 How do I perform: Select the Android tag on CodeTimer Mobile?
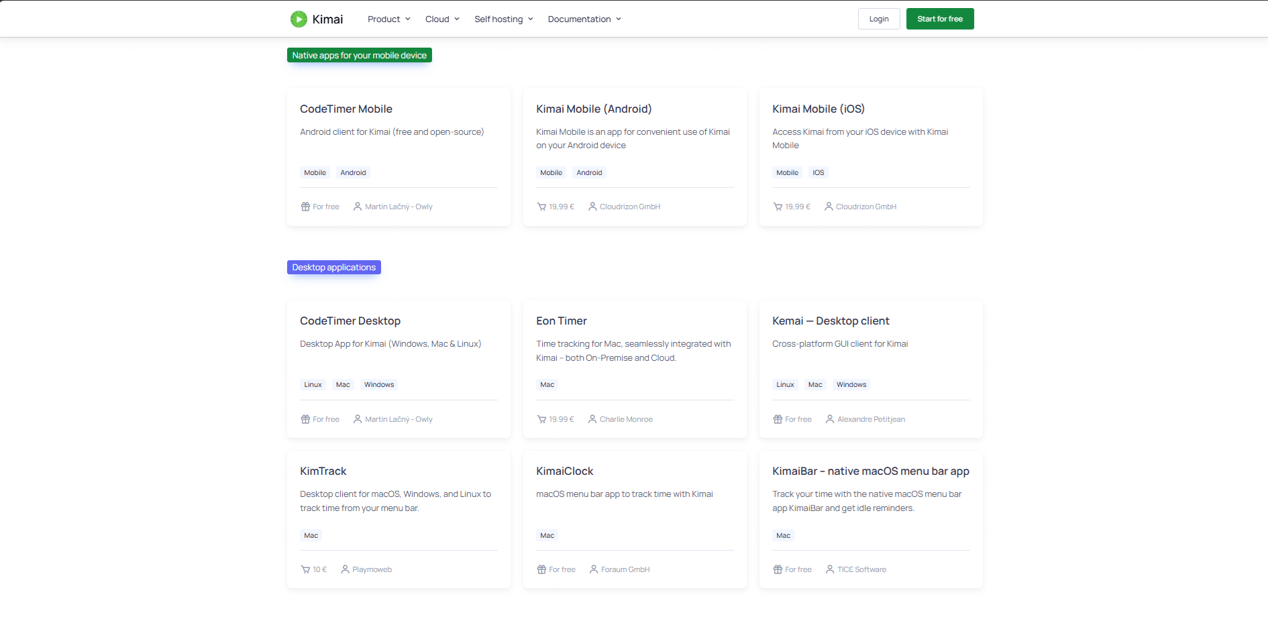tap(353, 173)
